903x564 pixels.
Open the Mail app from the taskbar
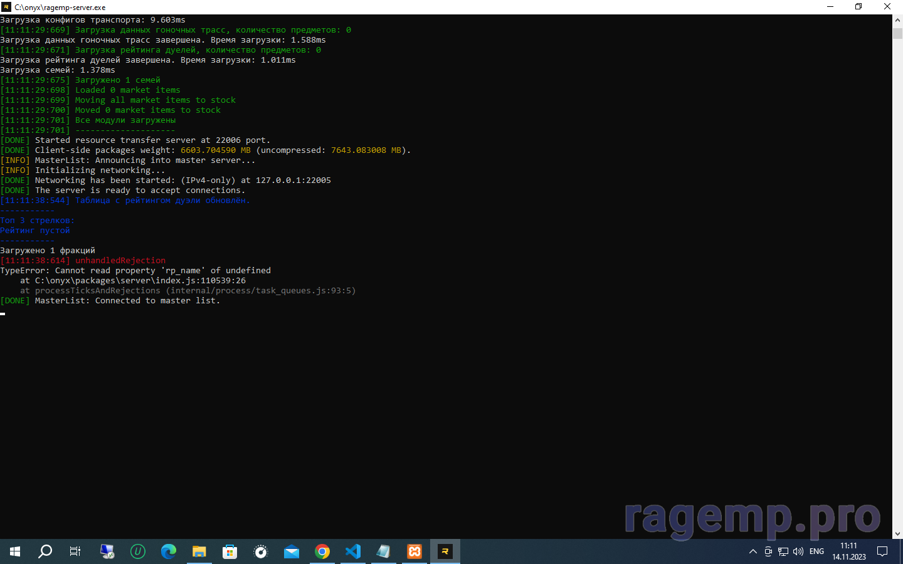292,551
